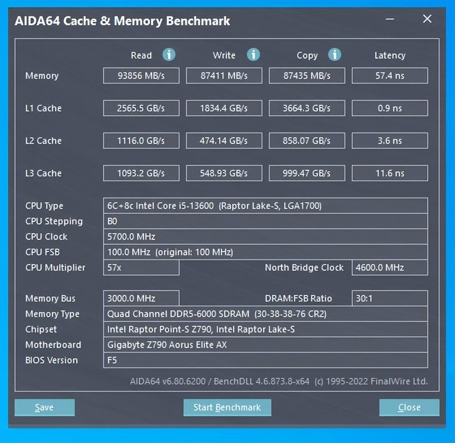Click the Write column info icon

pos(253,55)
